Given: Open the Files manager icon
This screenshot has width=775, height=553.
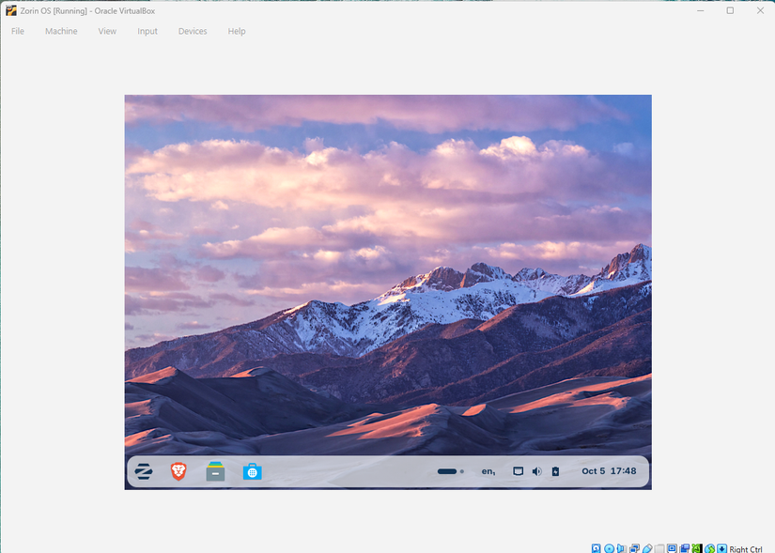Looking at the screenshot, I should tap(215, 471).
